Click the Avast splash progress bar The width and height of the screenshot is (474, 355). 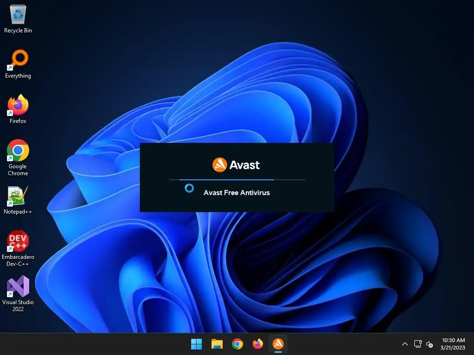(237, 180)
